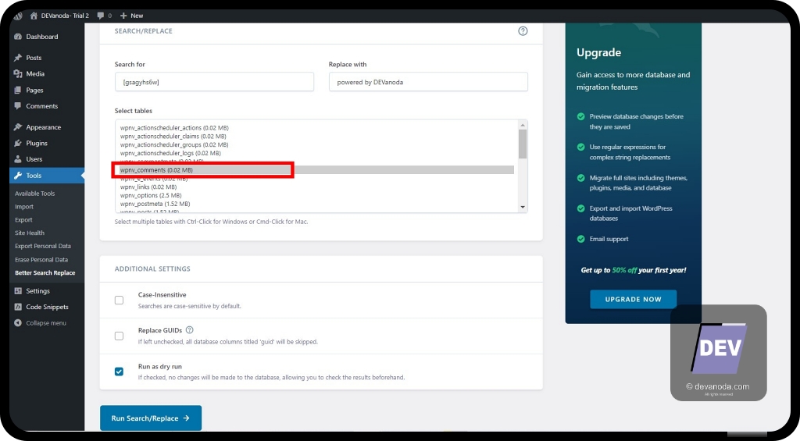
Task: Click the Media icon in sidebar
Action: (x=18, y=74)
